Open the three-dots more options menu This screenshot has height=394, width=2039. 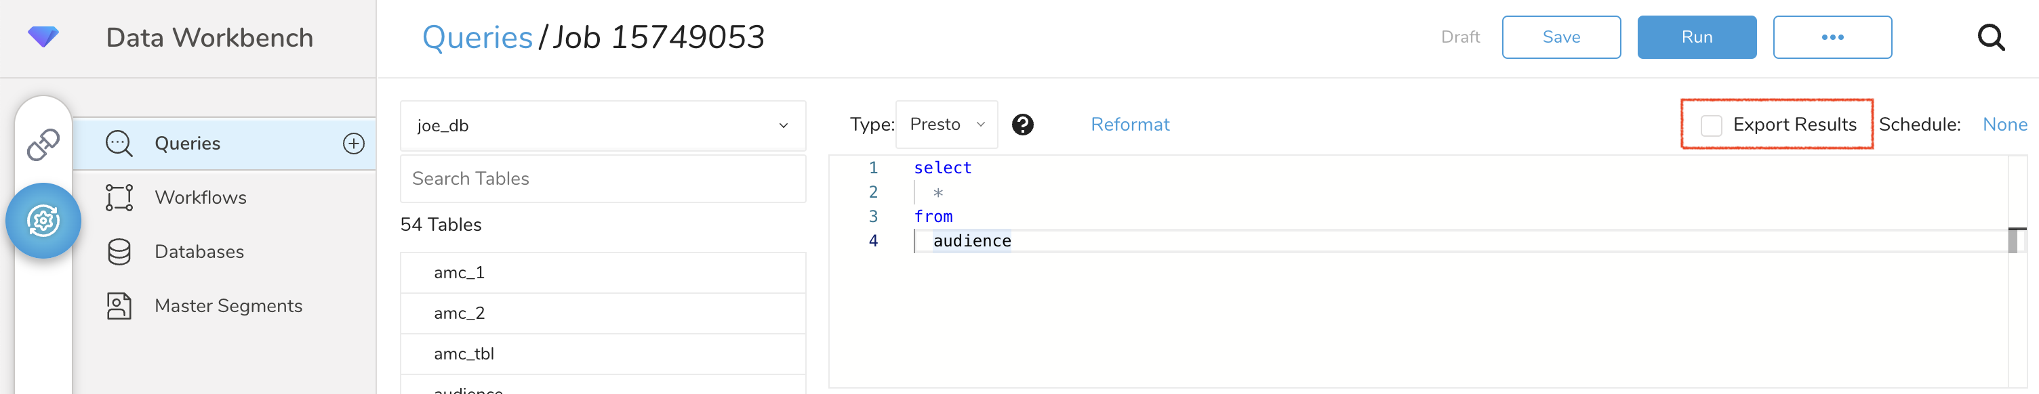pos(1832,37)
